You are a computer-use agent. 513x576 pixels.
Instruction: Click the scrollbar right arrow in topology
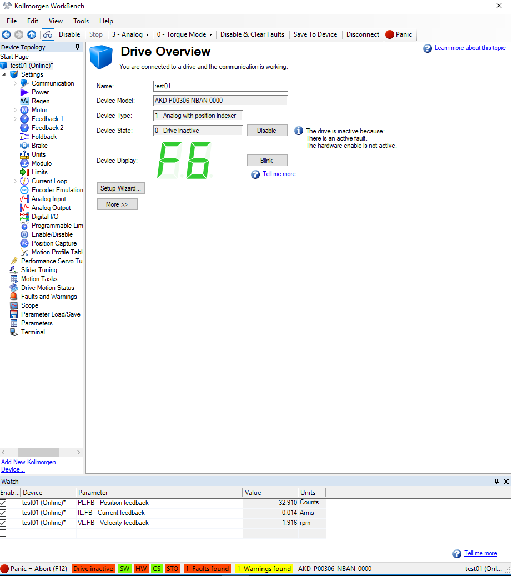point(78,452)
